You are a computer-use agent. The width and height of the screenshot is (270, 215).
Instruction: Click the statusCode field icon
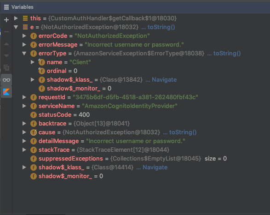(34, 115)
